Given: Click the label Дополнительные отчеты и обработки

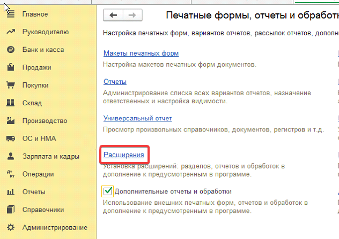Looking at the screenshot, I should (x=173, y=191).
